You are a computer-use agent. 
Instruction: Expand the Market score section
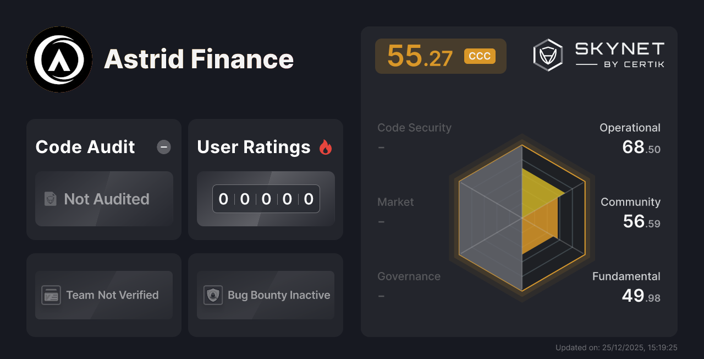pos(395,211)
